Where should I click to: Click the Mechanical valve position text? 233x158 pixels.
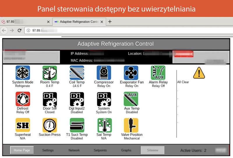pos(132,138)
